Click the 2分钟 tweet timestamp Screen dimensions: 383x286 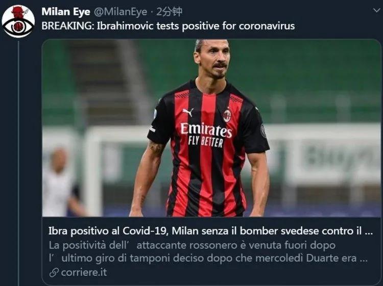pos(169,12)
